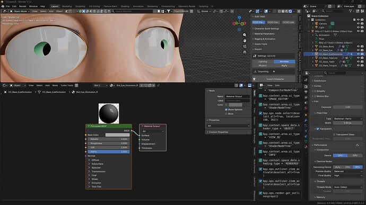The image size is (366, 205).
Task: Open Threads Mode Auto-Detect dropdown
Action: click(x=347, y=187)
